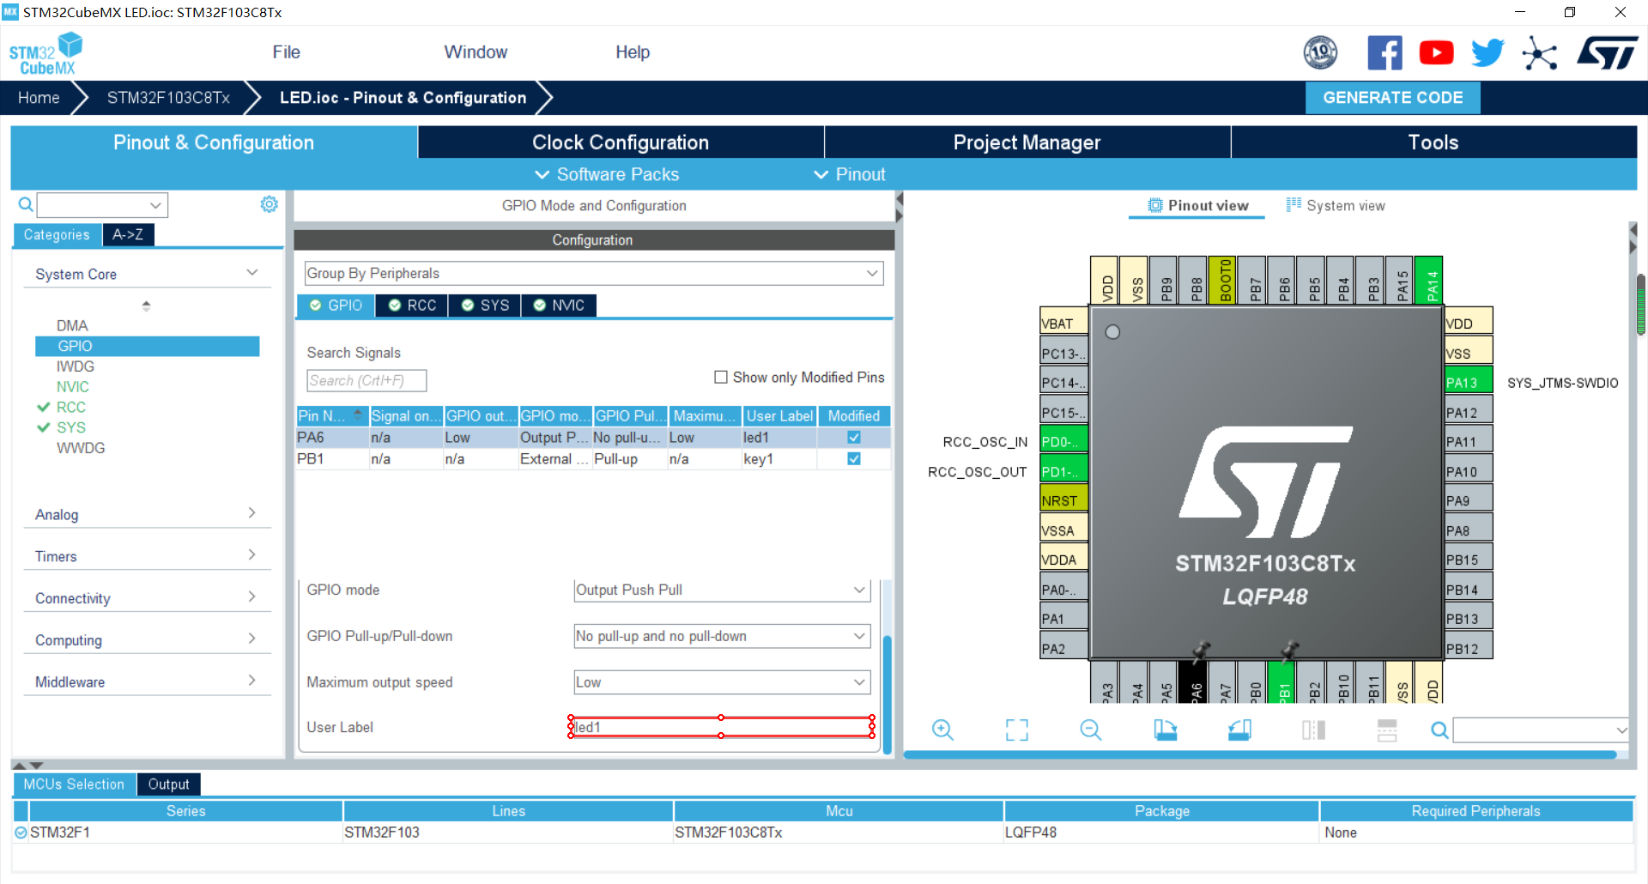Click the GENERATE CODE button
This screenshot has width=1648, height=884.
pos(1393,98)
